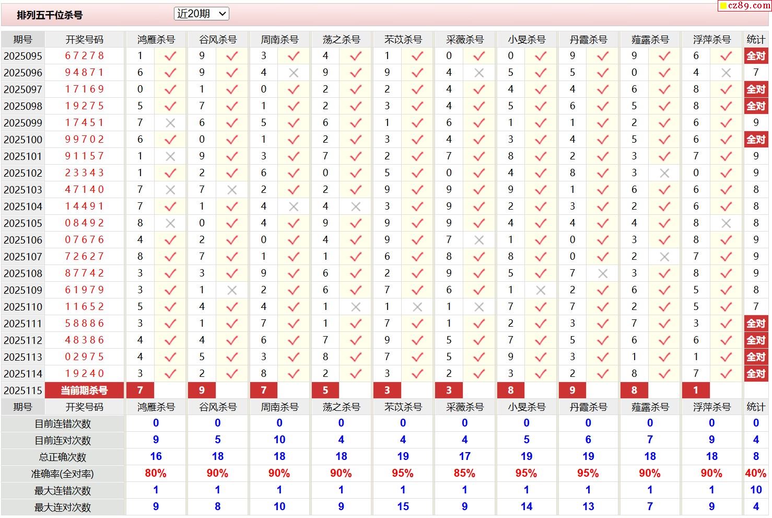The width and height of the screenshot is (772, 518).
Task: Click the X mark for 荡之杀号 in row 2025110
Action: (x=356, y=307)
